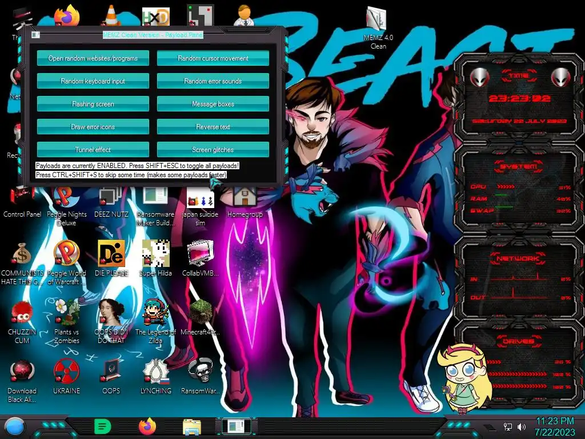Click the MEMZ window title bar icon

[35, 35]
